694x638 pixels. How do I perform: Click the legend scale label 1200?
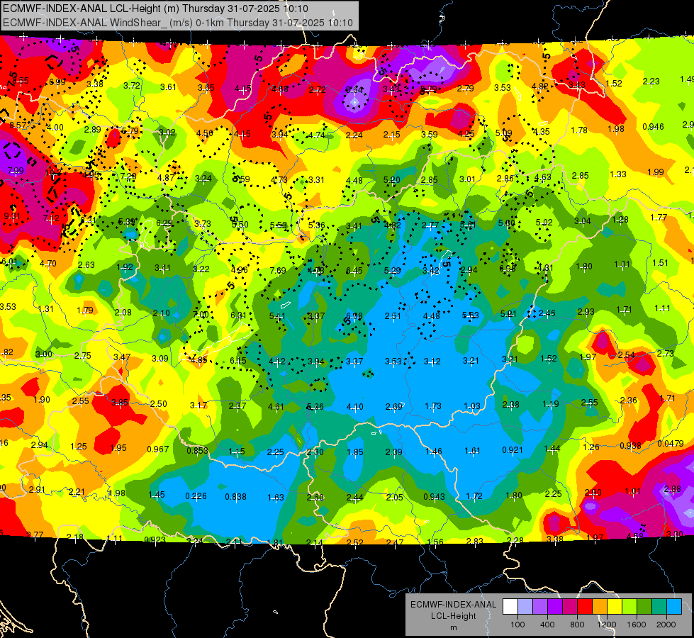[607, 625]
